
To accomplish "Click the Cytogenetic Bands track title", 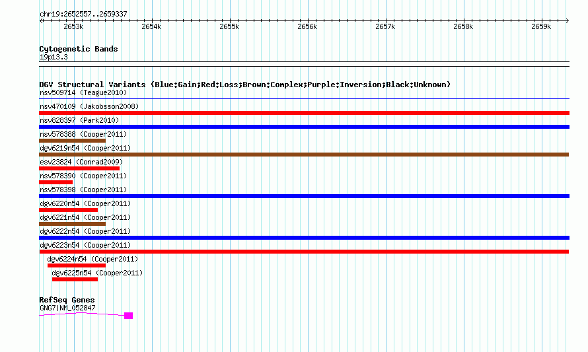I will coord(79,49).
